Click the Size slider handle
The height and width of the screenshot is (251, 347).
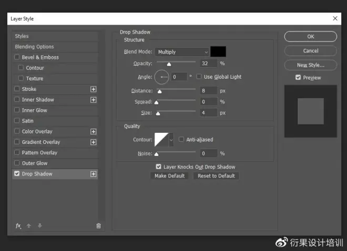point(158,113)
